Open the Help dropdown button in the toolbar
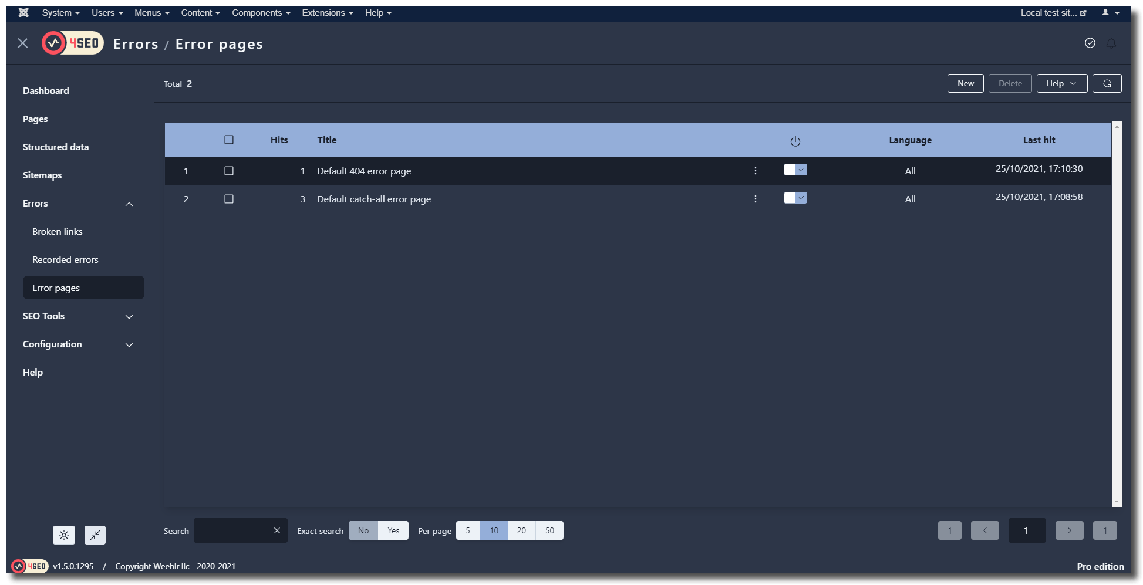Viewport: 1143px width, 585px height. (x=1062, y=83)
